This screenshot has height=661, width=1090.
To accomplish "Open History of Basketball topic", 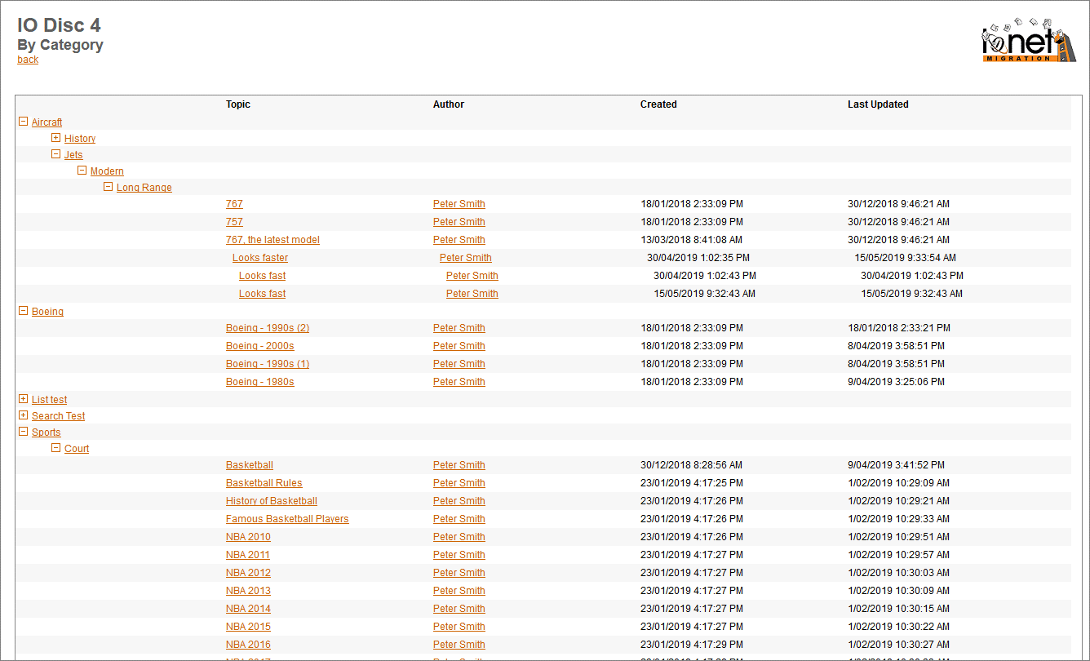I will [272, 501].
